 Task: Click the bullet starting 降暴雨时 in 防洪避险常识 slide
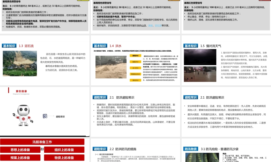pyautogui.click(x=136, y=106)
